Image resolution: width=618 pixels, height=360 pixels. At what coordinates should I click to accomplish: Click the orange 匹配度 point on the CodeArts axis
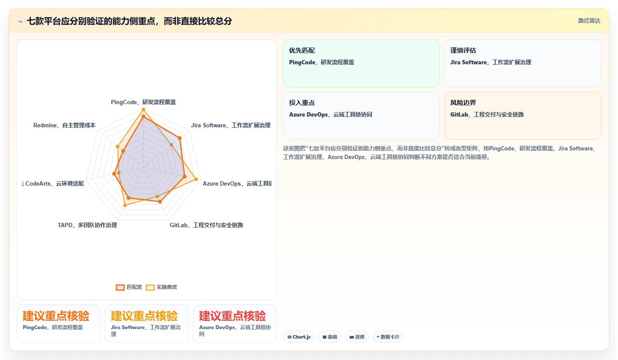114,174
